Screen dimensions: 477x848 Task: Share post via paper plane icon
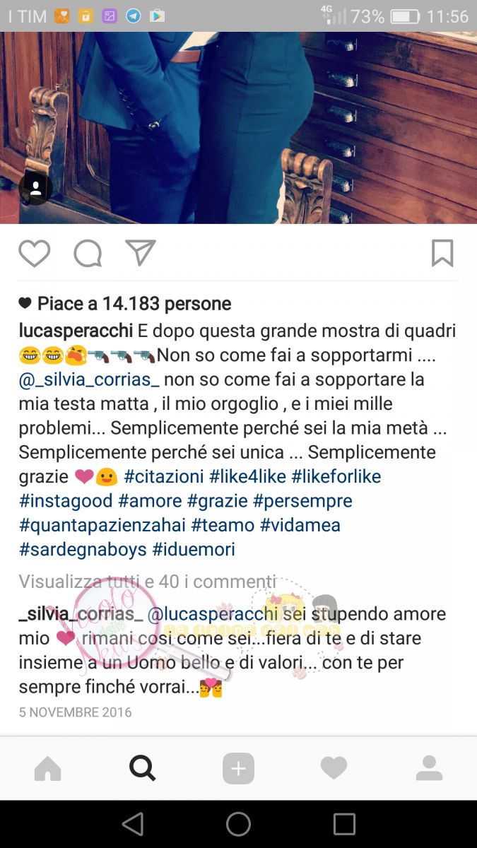pyautogui.click(x=140, y=252)
